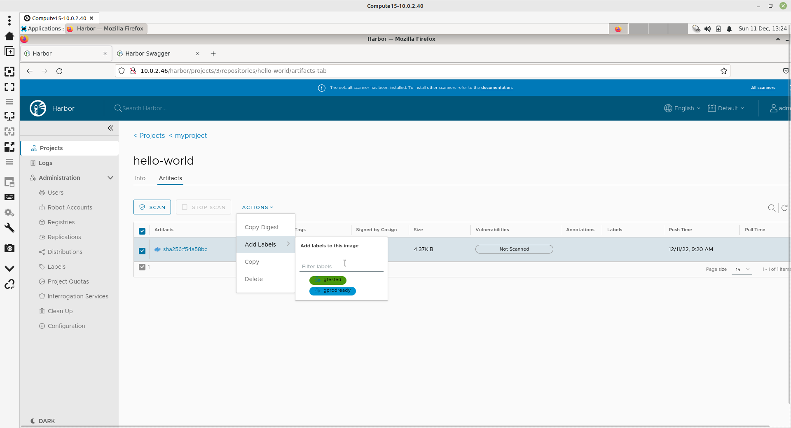This screenshot has width=791, height=428.
Task: Toggle DARK theme mode
Action: [43, 421]
